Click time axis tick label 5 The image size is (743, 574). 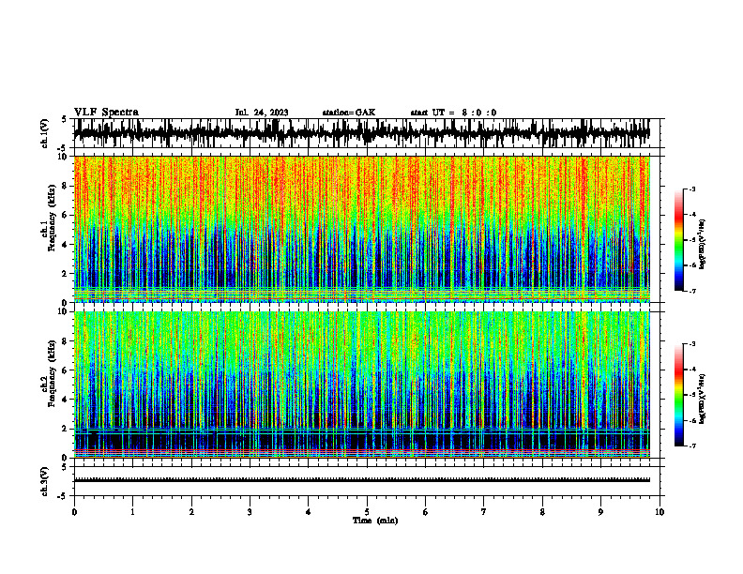(x=367, y=512)
